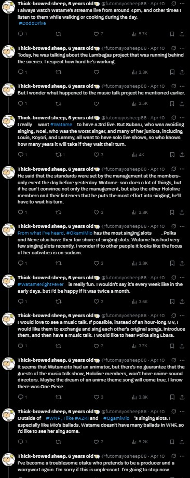Retweet the music talk project tweet
190x478 pixels.
click(58, 103)
